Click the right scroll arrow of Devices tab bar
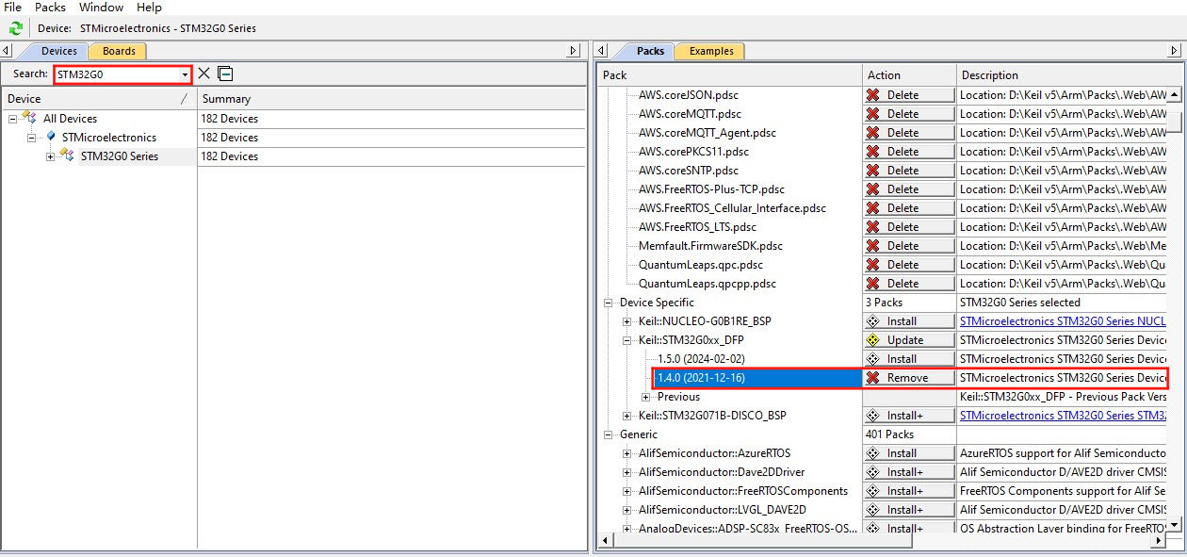Screen dimensions: 1187x557 [x=574, y=51]
